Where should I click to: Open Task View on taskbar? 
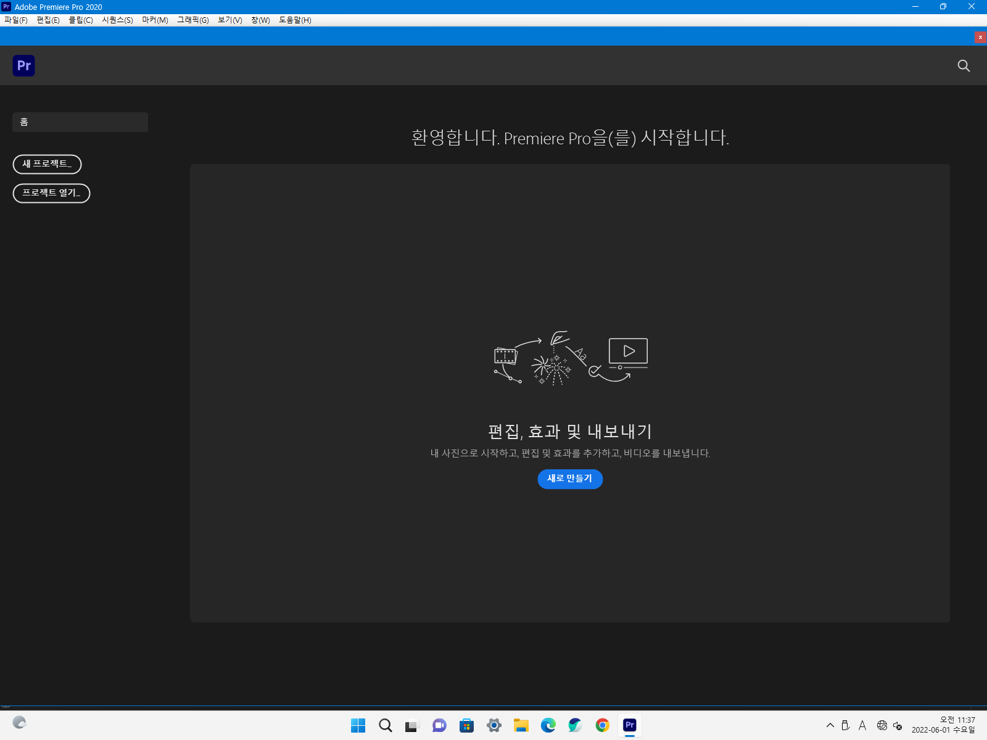click(x=412, y=725)
